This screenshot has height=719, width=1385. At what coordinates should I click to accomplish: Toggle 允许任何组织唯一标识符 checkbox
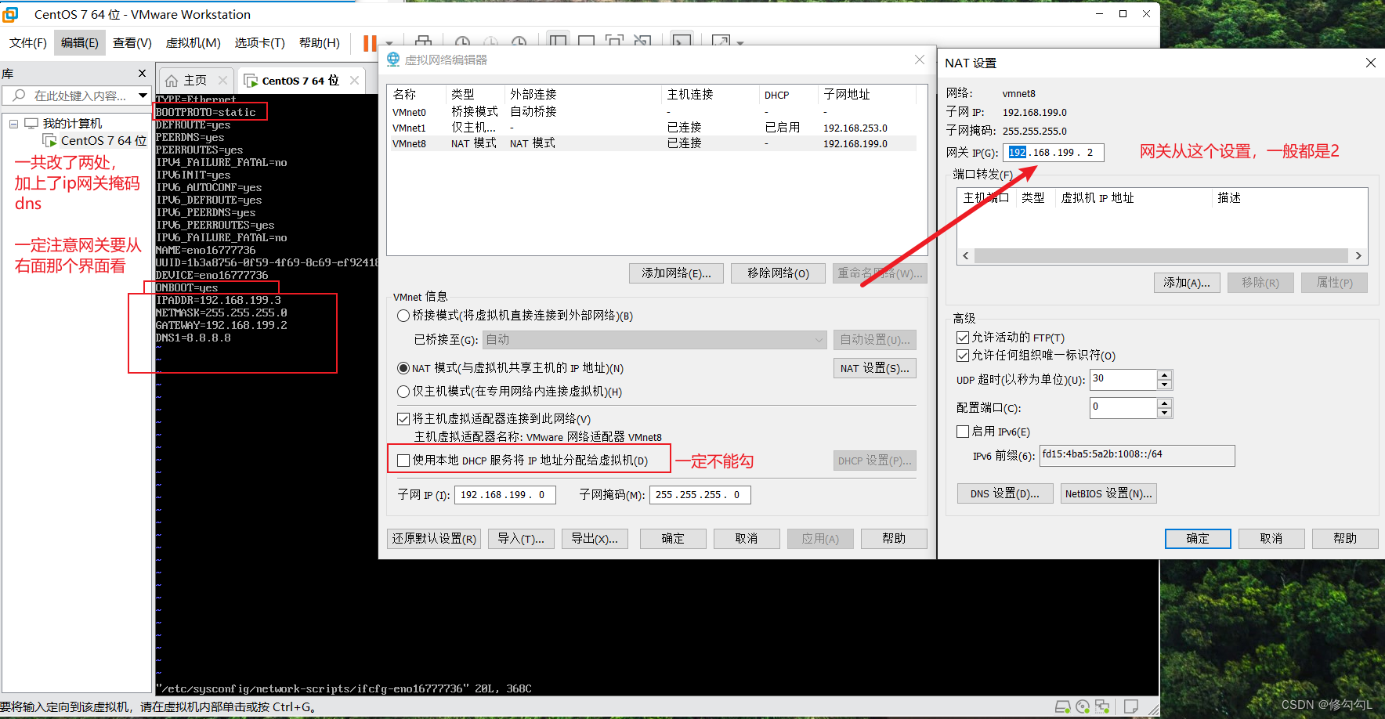pos(963,356)
